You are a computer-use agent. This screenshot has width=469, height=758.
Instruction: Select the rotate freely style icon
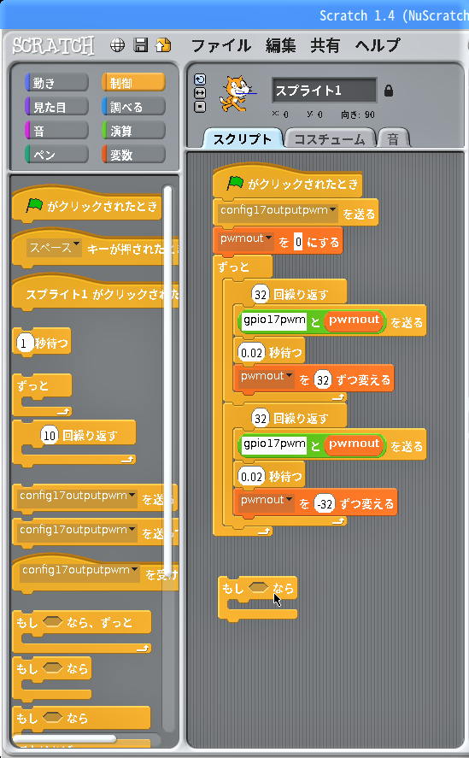coord(200,79)
